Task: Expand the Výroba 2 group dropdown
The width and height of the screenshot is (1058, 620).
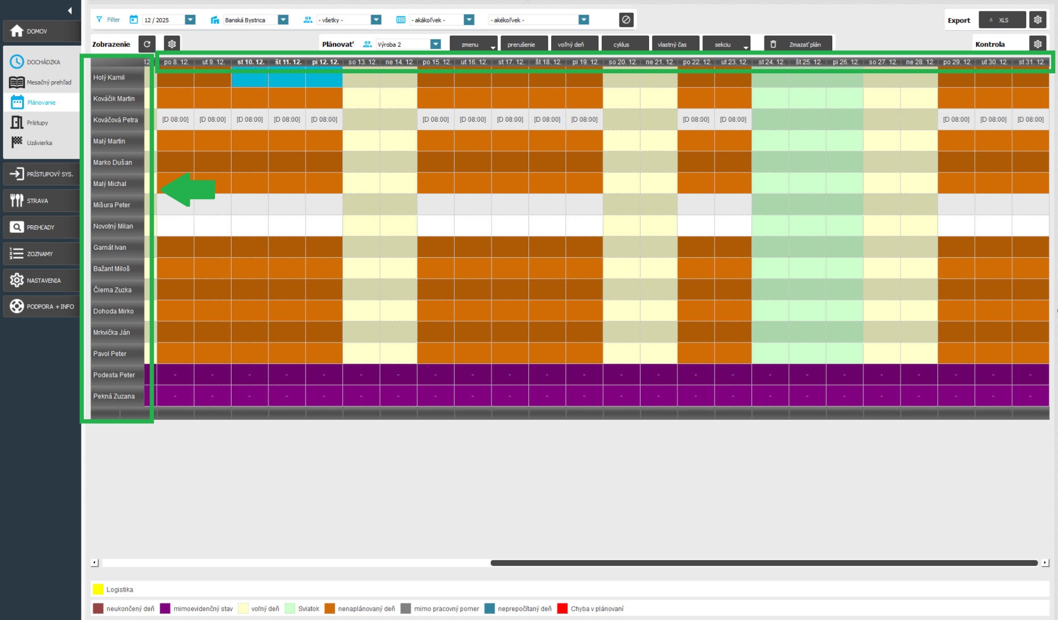Action: [435, 44]
